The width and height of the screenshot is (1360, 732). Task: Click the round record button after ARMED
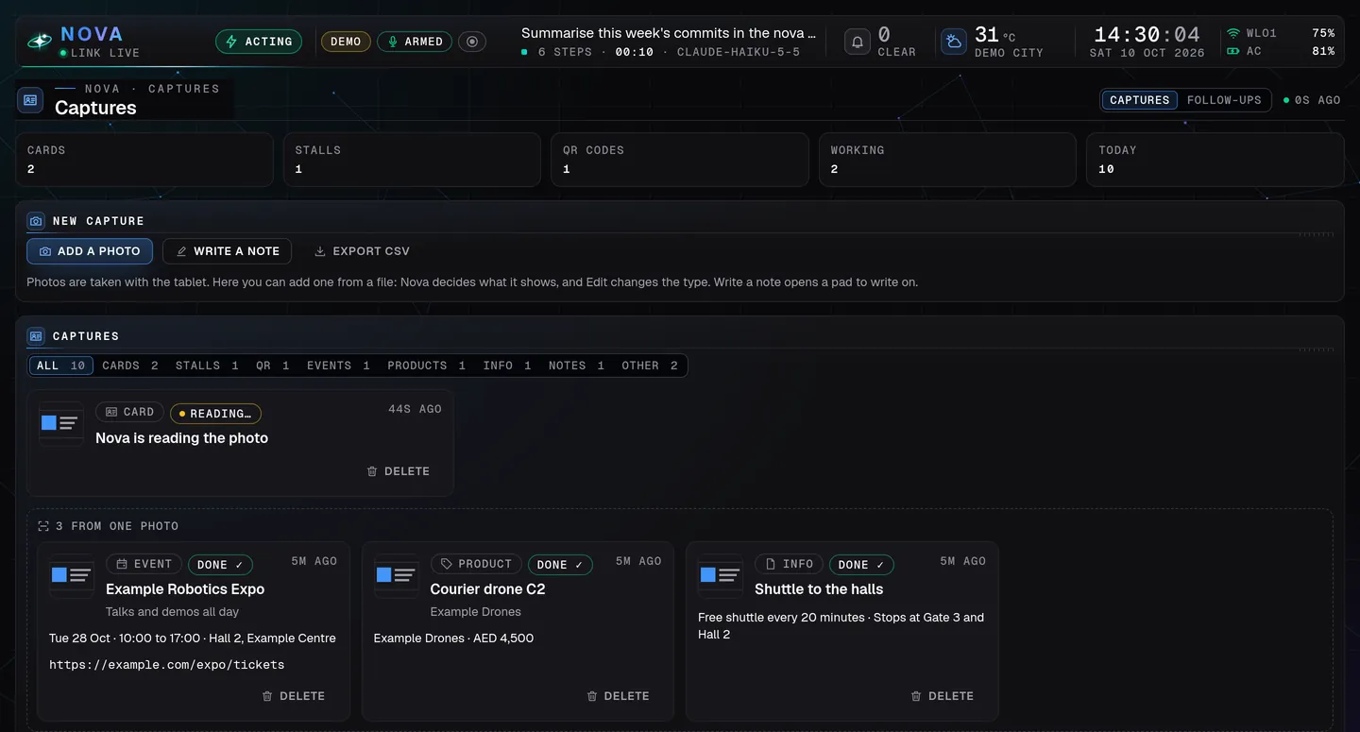click(x=472, y=42)
